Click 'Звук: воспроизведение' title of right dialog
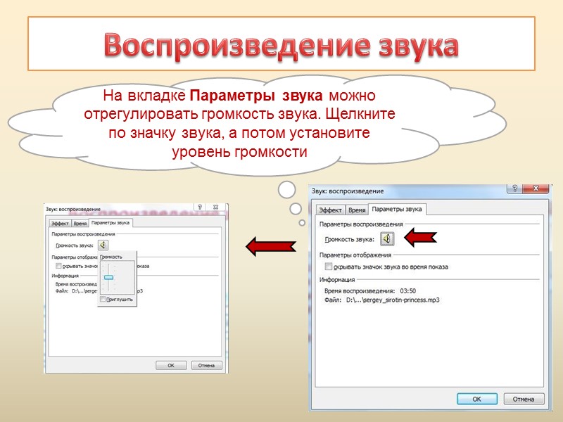This screenshot has height=422, width=563. pos(348,191)
